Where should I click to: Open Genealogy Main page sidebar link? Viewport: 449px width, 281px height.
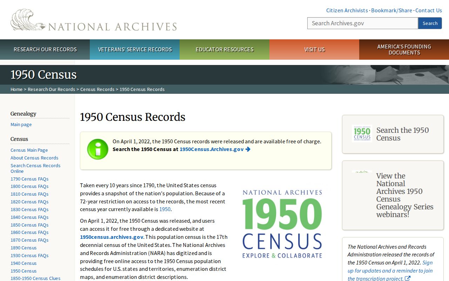[21, 124]
